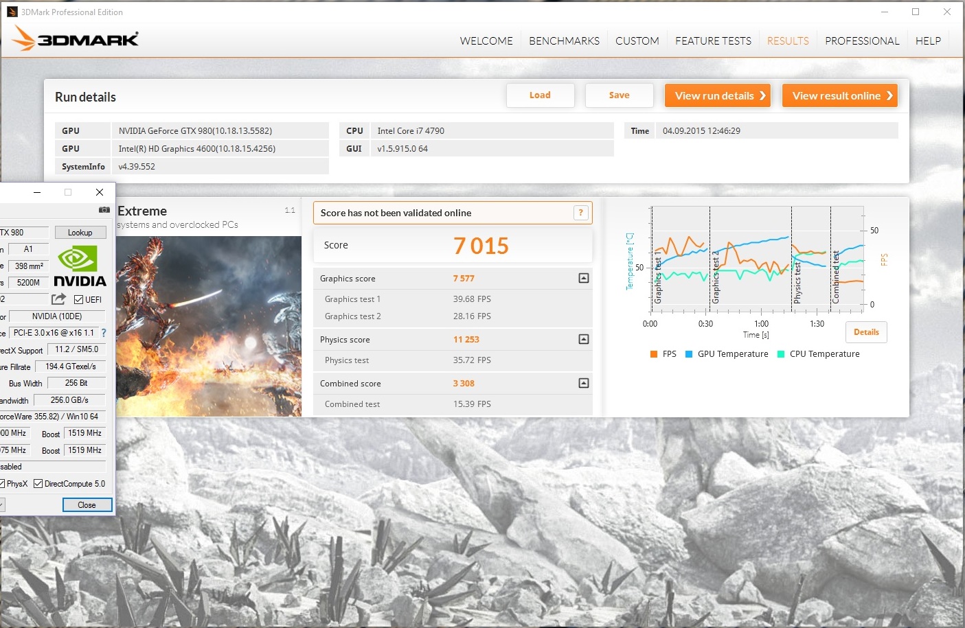Collapse the Physics score section
This screenshot has width=965, height=628.
click(584, 339)
